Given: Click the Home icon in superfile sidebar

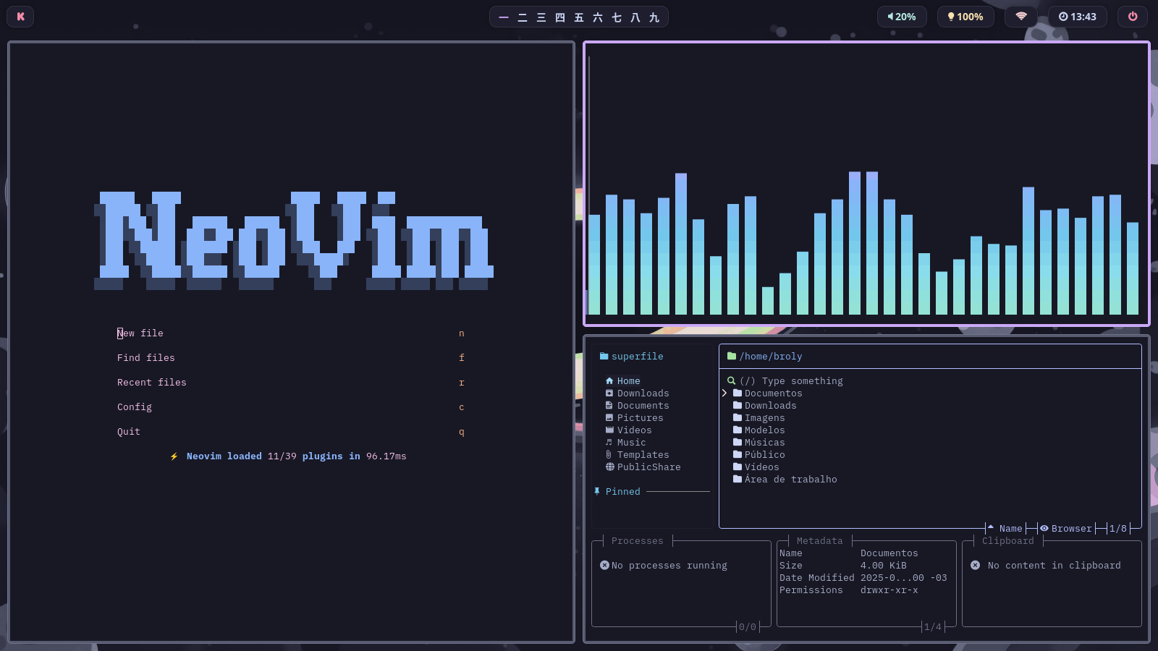Looking at the screenshot, I should pyautogui.click(x=609, y=381).
